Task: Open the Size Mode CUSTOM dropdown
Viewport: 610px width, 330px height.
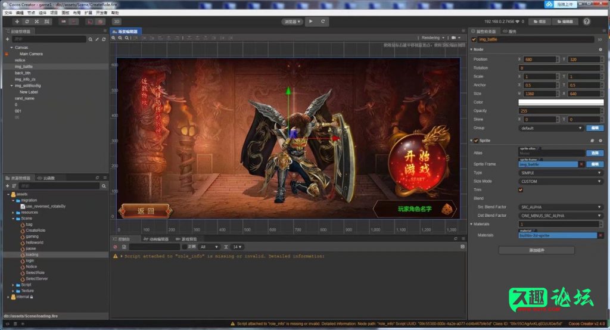Action: click(x=561, y=181)
